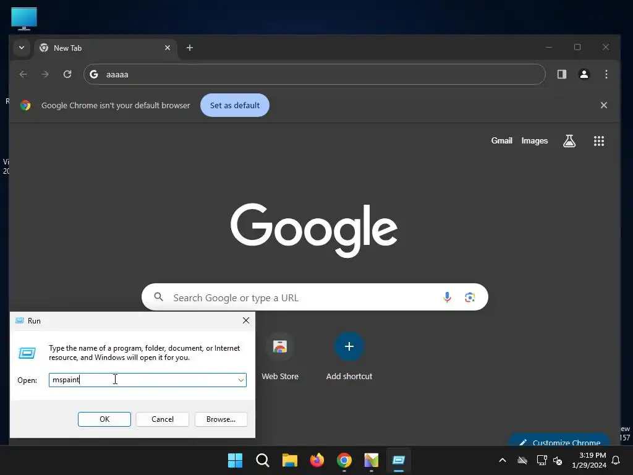Open network status tray icon
Viewport: 633px width, 475px height.
click(x=542, y=460)
